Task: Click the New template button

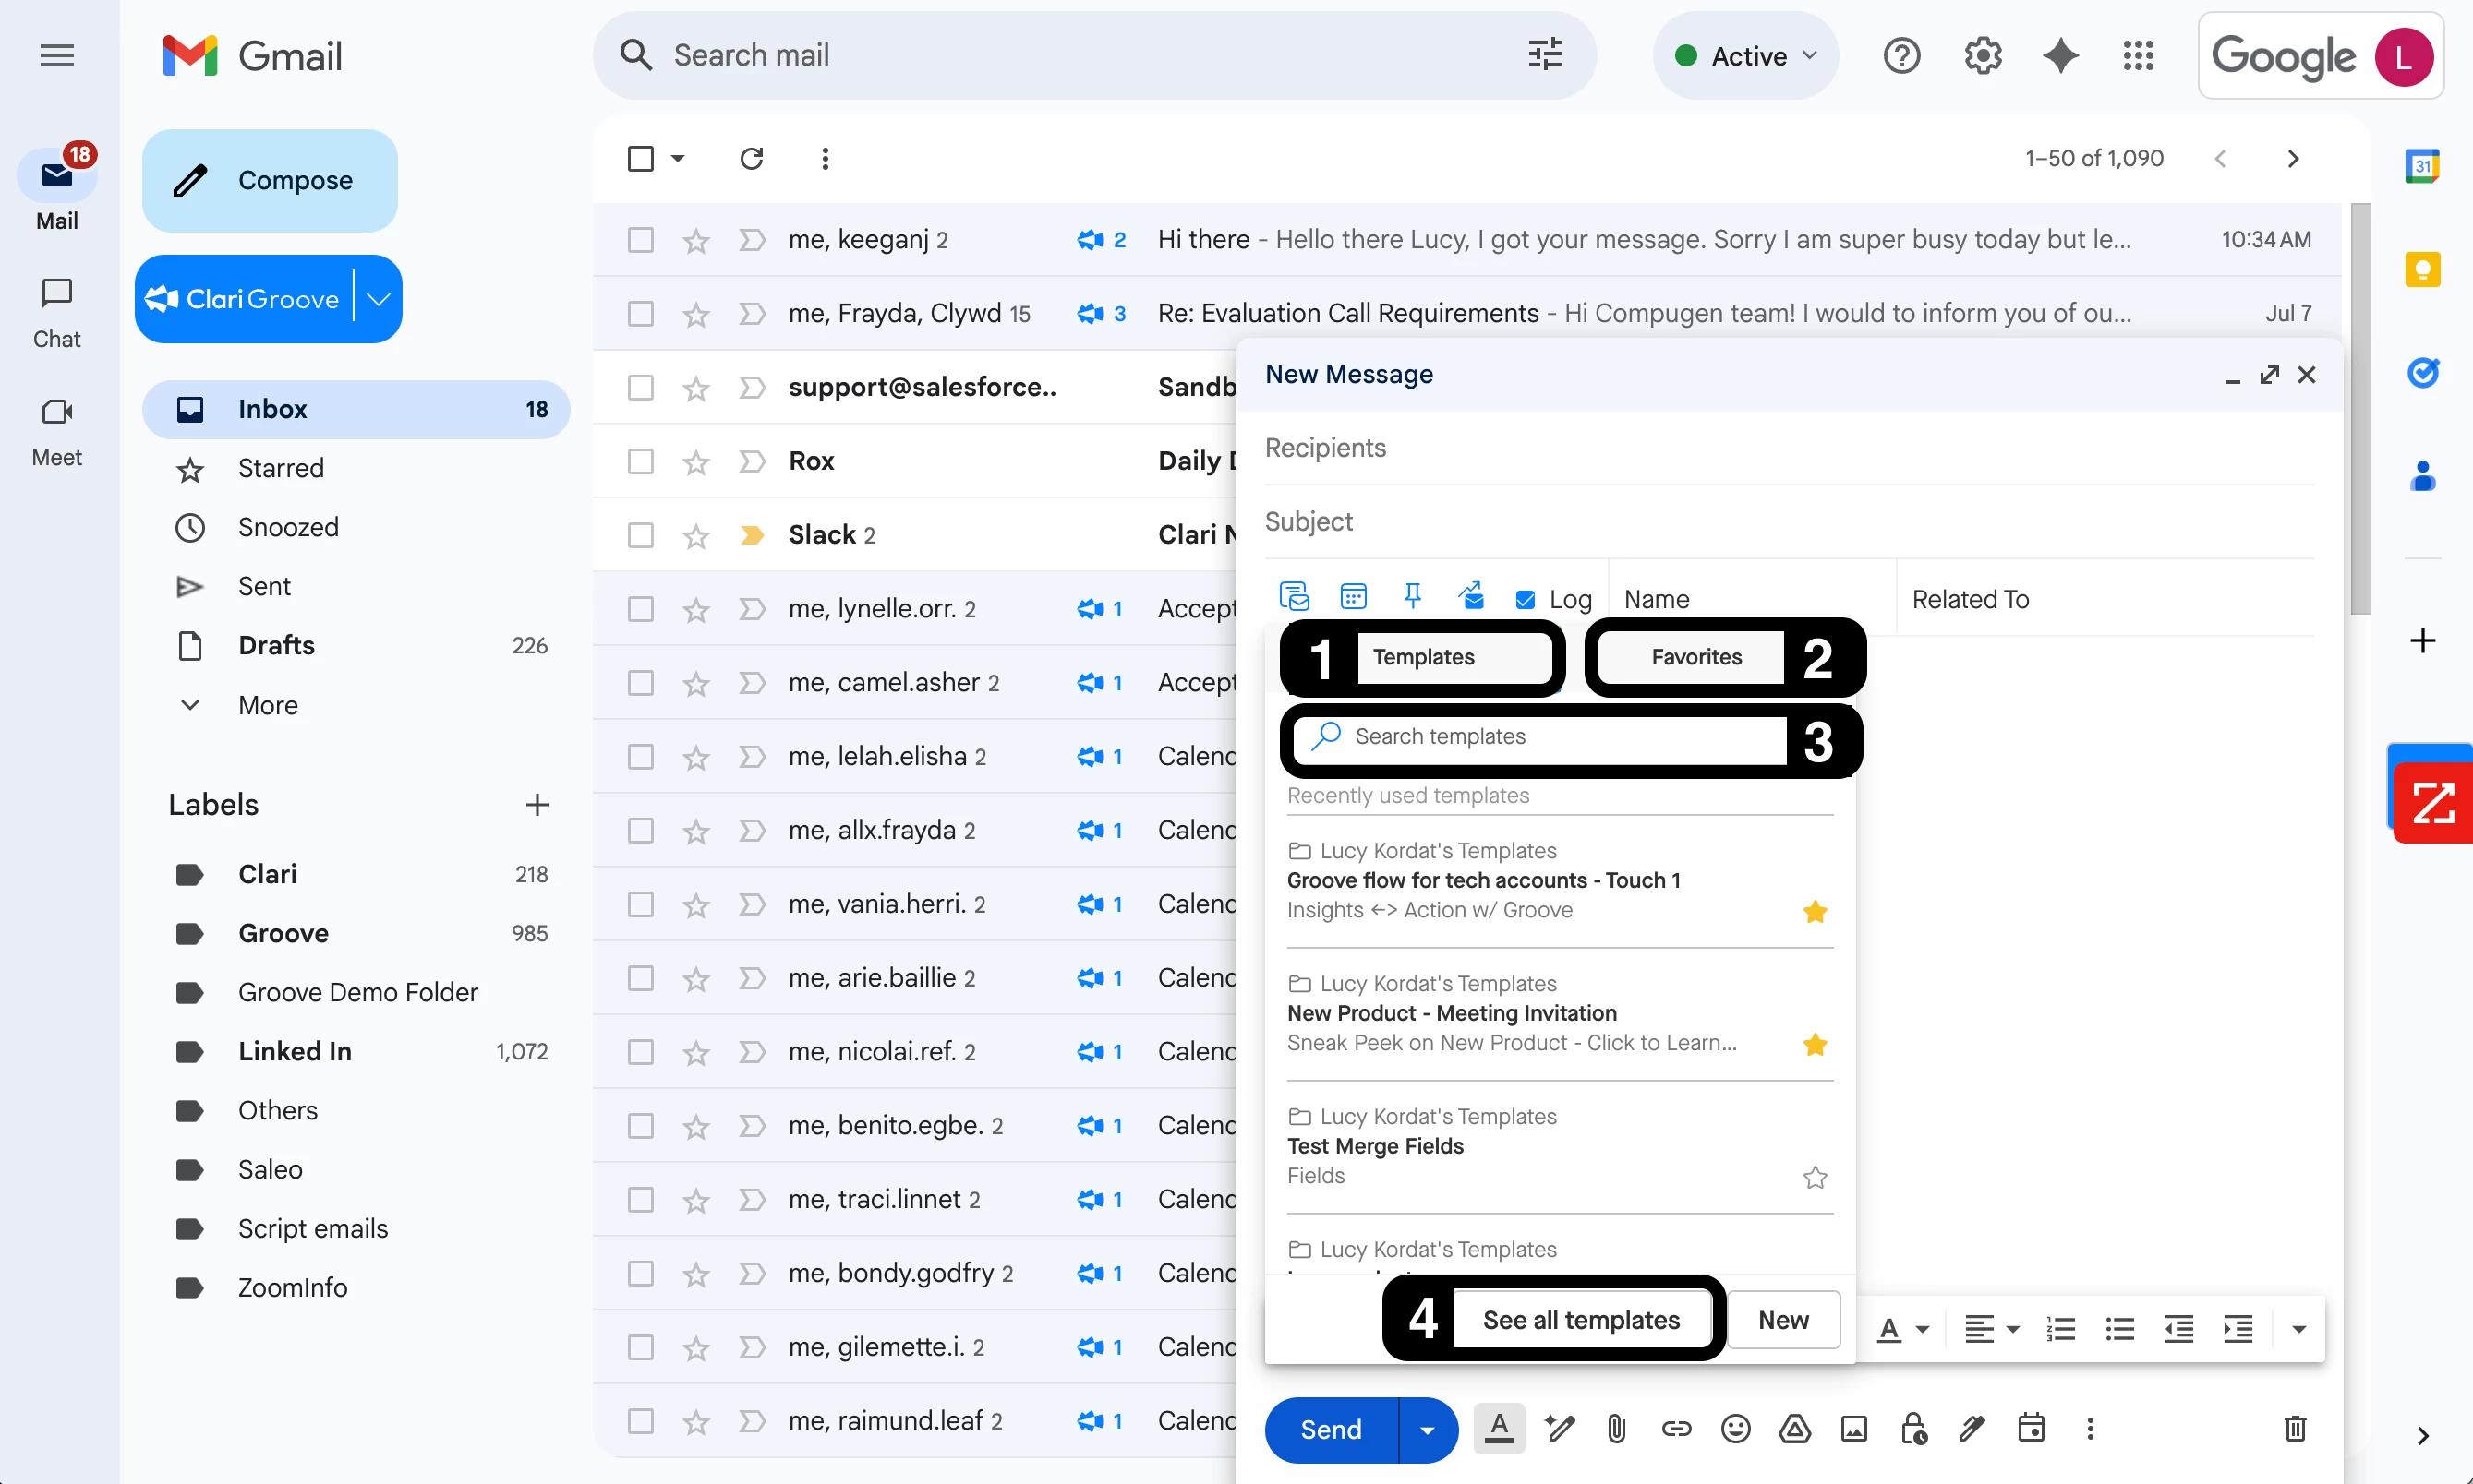Action: pyautogui.click(x=1782, y=1320)
